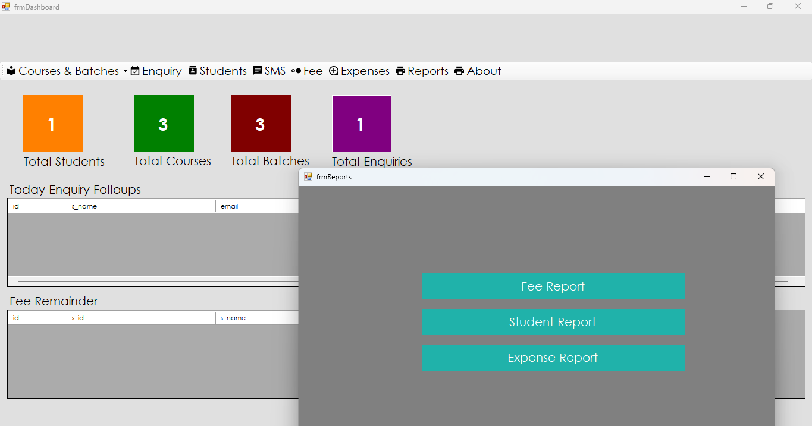Click the Reports printer icon

[400, 71]
